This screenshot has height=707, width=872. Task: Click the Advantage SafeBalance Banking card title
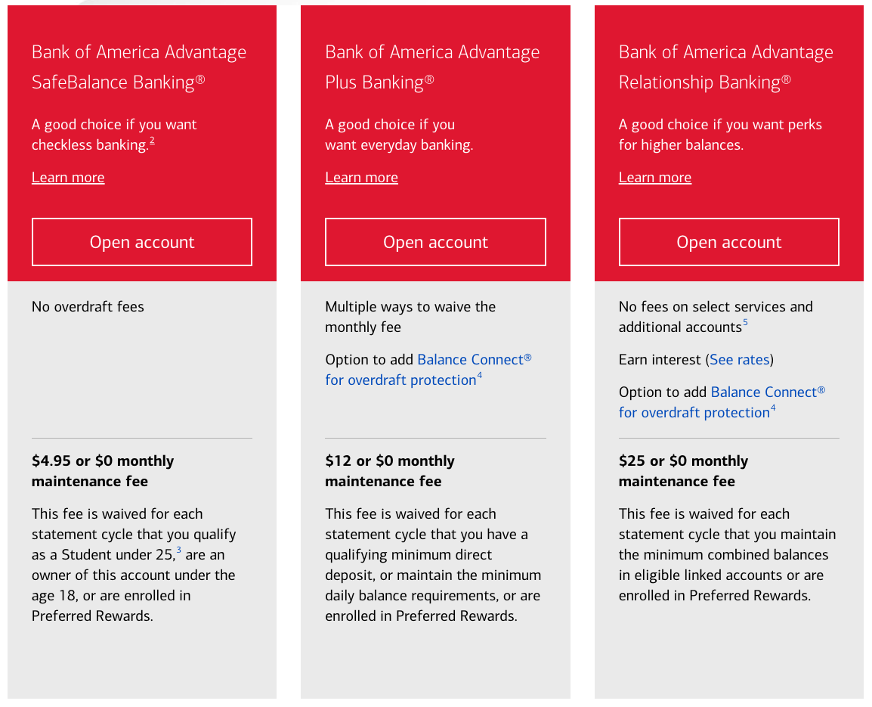[139, 67]
